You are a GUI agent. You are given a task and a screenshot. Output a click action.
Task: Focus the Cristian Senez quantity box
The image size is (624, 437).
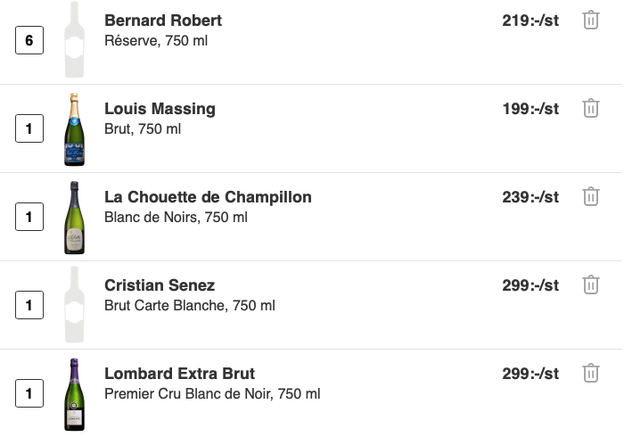pos(29,305)
